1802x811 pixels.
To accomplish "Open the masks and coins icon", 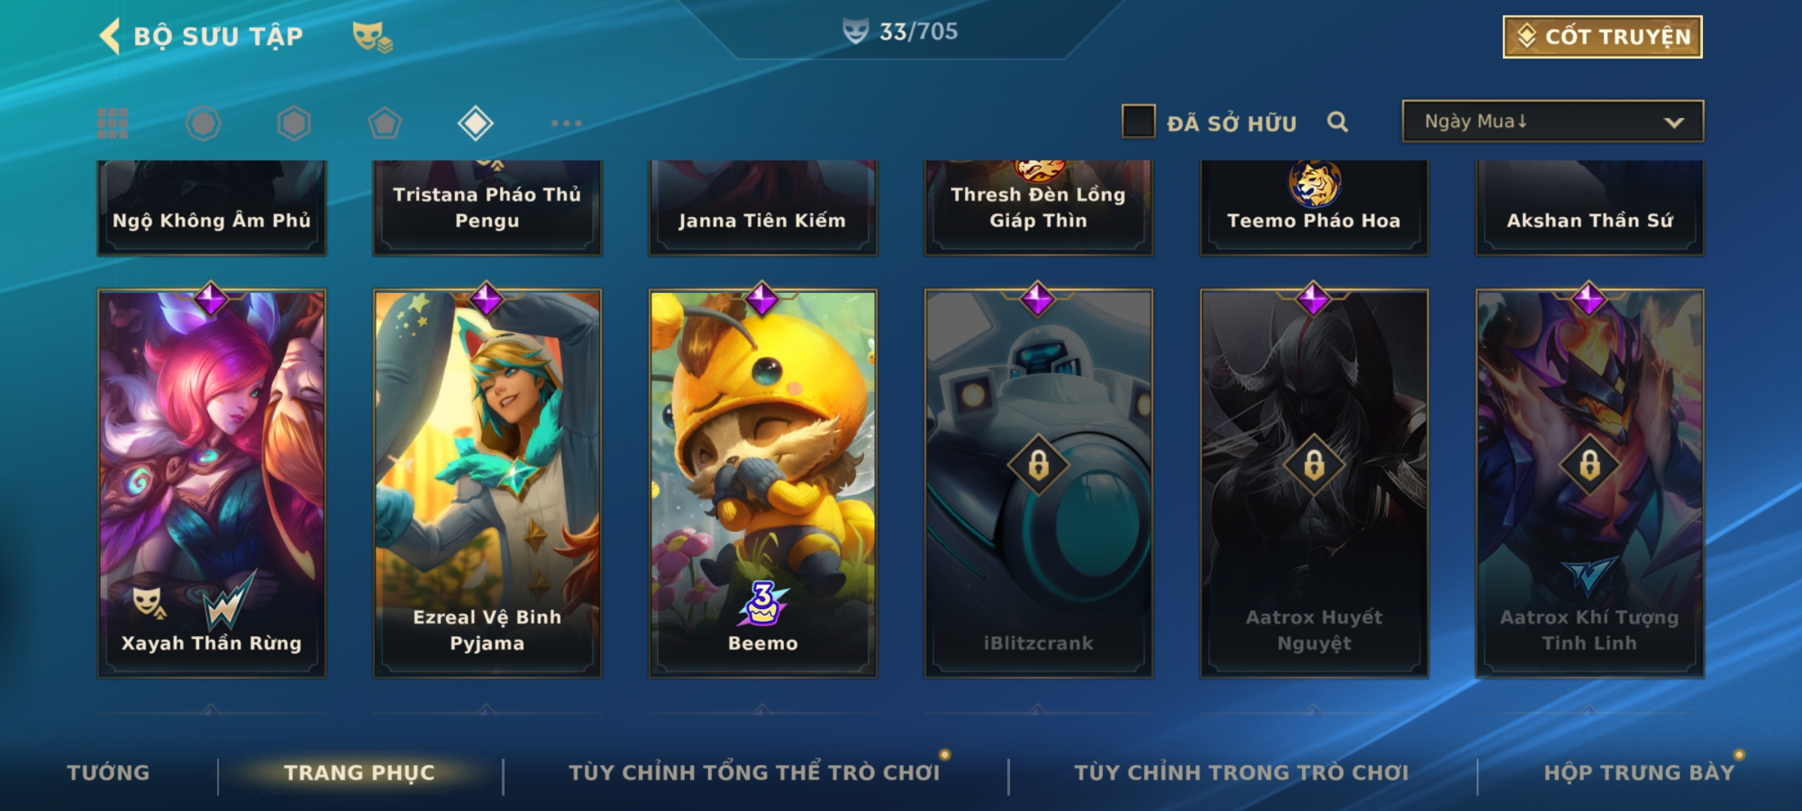I will pyautogui.click(x=373, y=36).
